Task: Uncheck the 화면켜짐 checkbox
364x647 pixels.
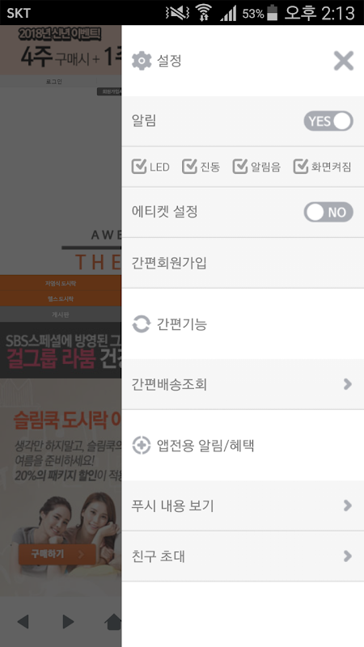Action: pos(301,167)
